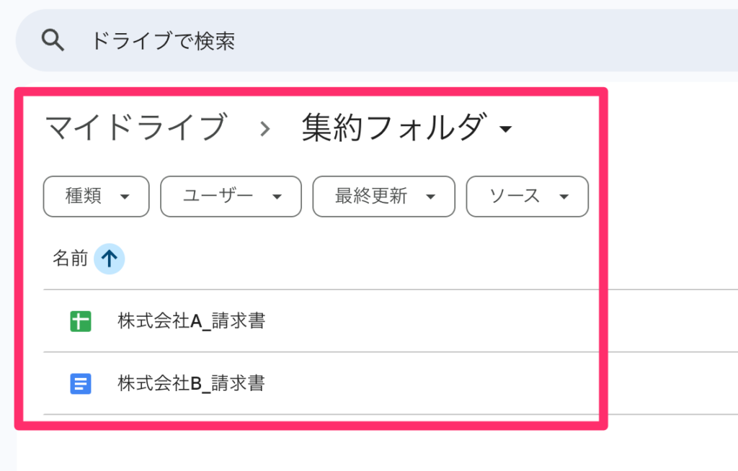Click the 種類 filter chip label
Image resolution: width=738 pixels, height=471 pixels.
click(84, 196)
